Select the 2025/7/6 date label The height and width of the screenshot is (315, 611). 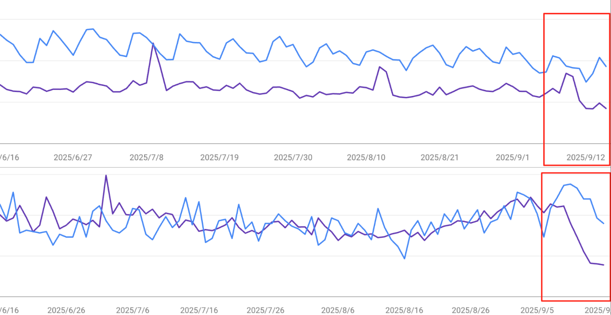[133, 310]
